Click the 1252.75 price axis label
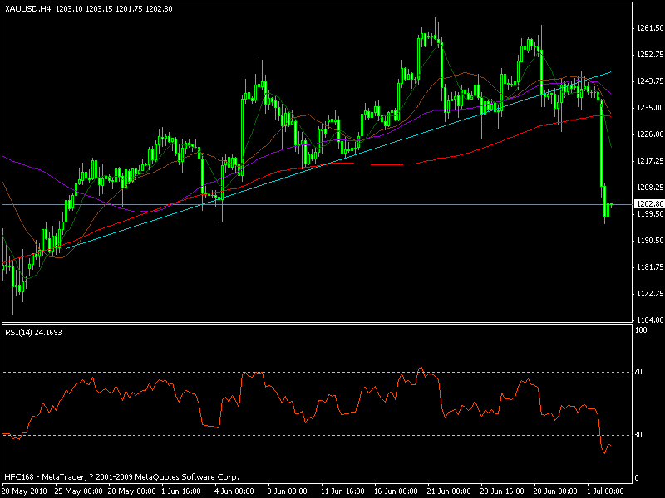665x498 pixels. pyautogui.click(x=650, y=55)
